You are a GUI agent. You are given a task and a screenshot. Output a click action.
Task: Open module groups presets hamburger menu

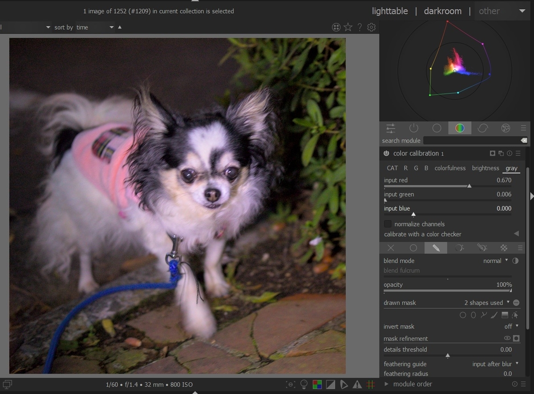[523, 128]
